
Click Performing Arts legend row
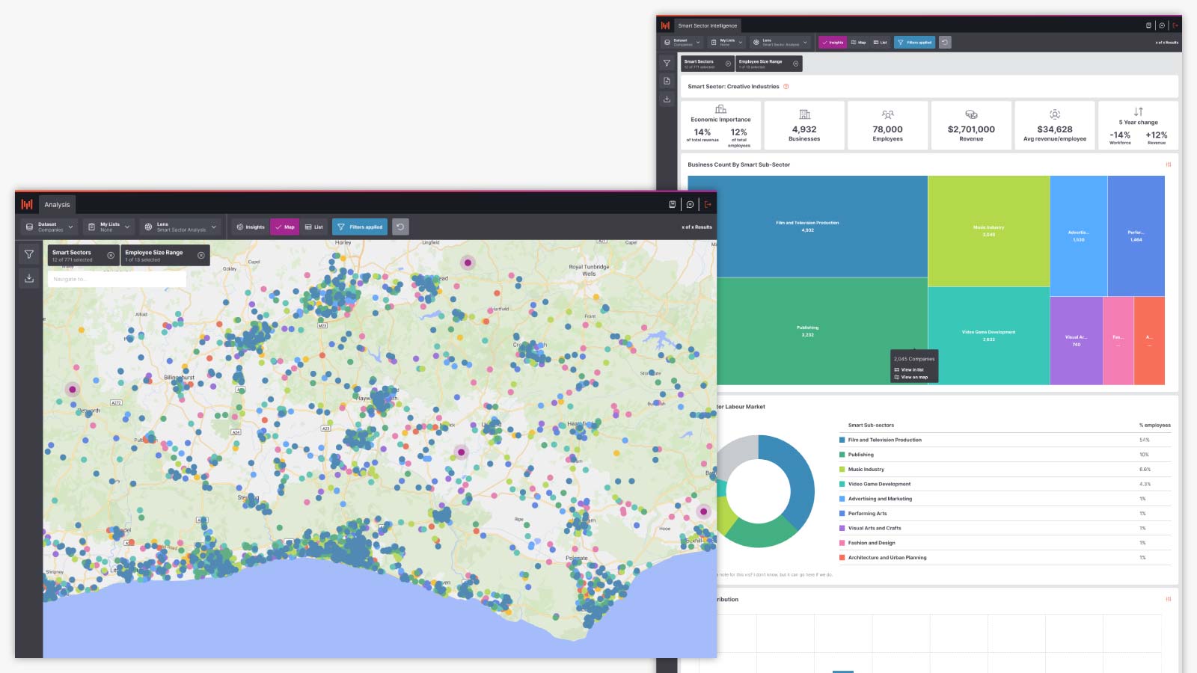tap(1005, 513)
